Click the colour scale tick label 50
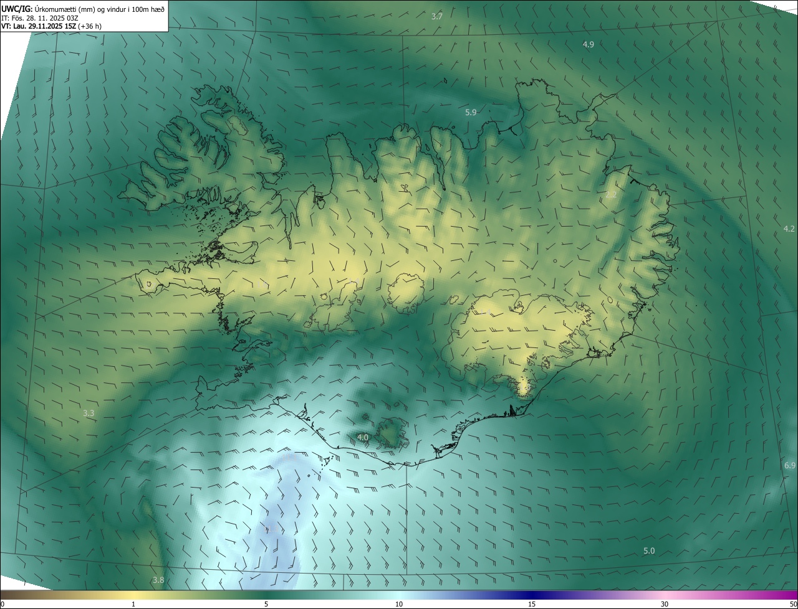The width and height of the screenshot is (798, 609). 793,604
